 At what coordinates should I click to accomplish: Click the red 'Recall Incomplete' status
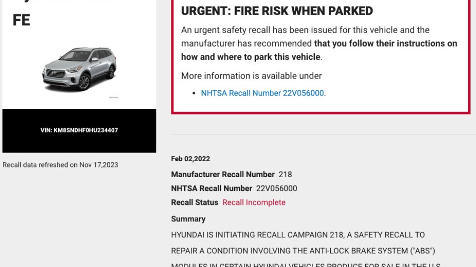(254, 202)
